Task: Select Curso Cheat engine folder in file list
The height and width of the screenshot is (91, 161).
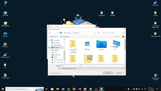Action: (x=73, y=47)
